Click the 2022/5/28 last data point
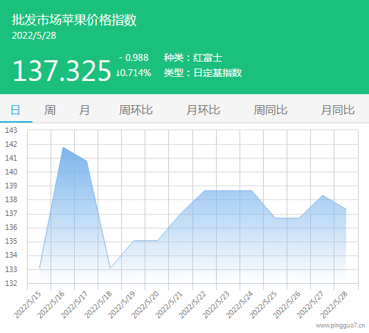Image resolution: width=369 pixels, height=333 pixels. [x=346, y=209]
